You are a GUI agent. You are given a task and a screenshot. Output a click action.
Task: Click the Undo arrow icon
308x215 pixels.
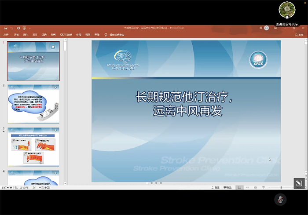(12, 28)
